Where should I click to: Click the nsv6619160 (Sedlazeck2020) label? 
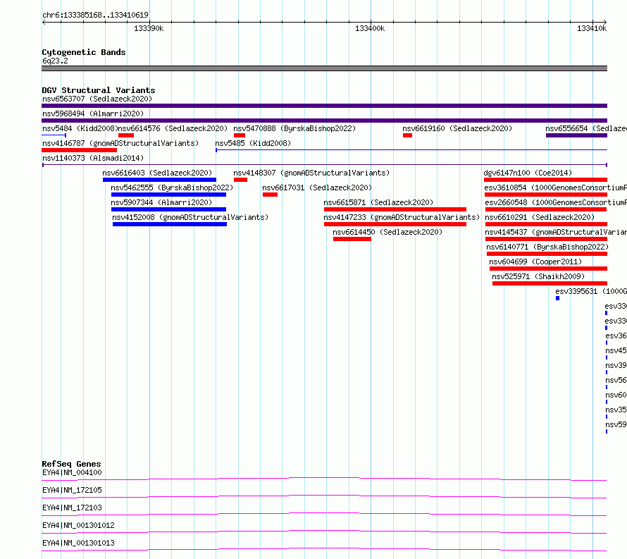pyautogui.click(x=457, y=128)
